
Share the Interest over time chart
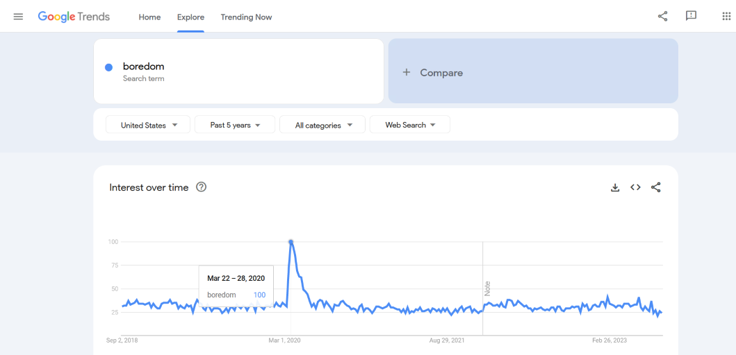(x=656, y=187)
